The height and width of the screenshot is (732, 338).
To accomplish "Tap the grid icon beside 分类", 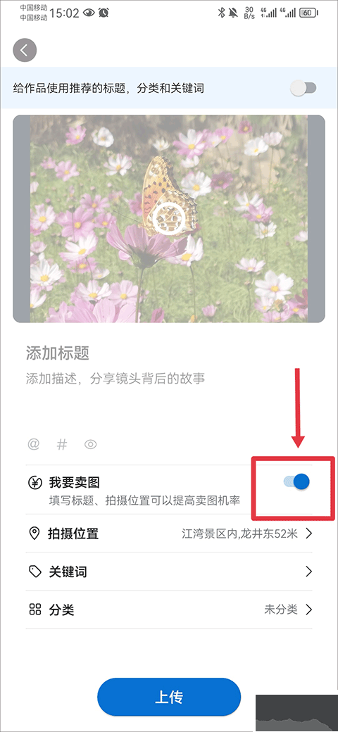I will pyautogui.click(x=35, y=610).
